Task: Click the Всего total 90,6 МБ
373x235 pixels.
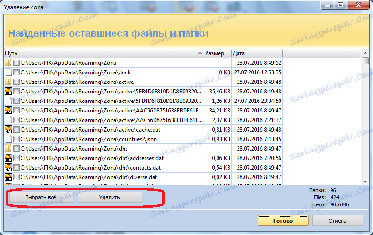Action: click(x=340, y=204)
